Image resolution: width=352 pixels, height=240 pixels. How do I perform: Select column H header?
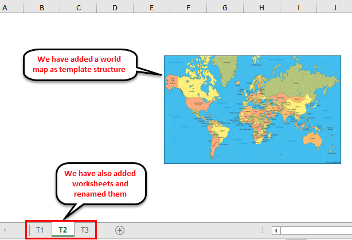(262, 7)
